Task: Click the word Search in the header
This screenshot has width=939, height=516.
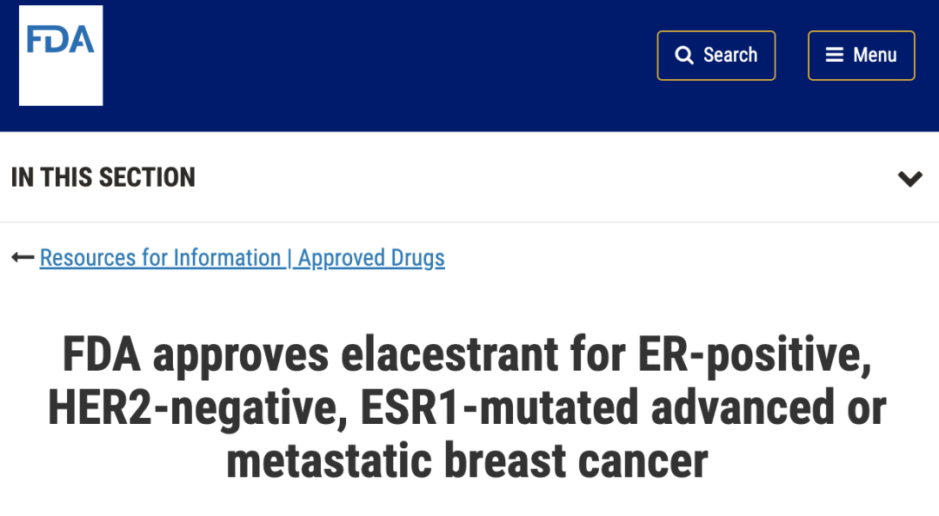Action: point(730,56)
